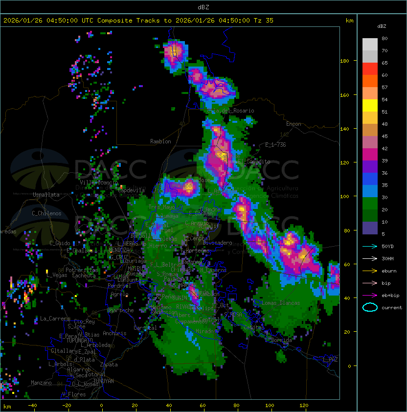
Task: Click the 'Capdevila' map label
Action: coord(131,190)
